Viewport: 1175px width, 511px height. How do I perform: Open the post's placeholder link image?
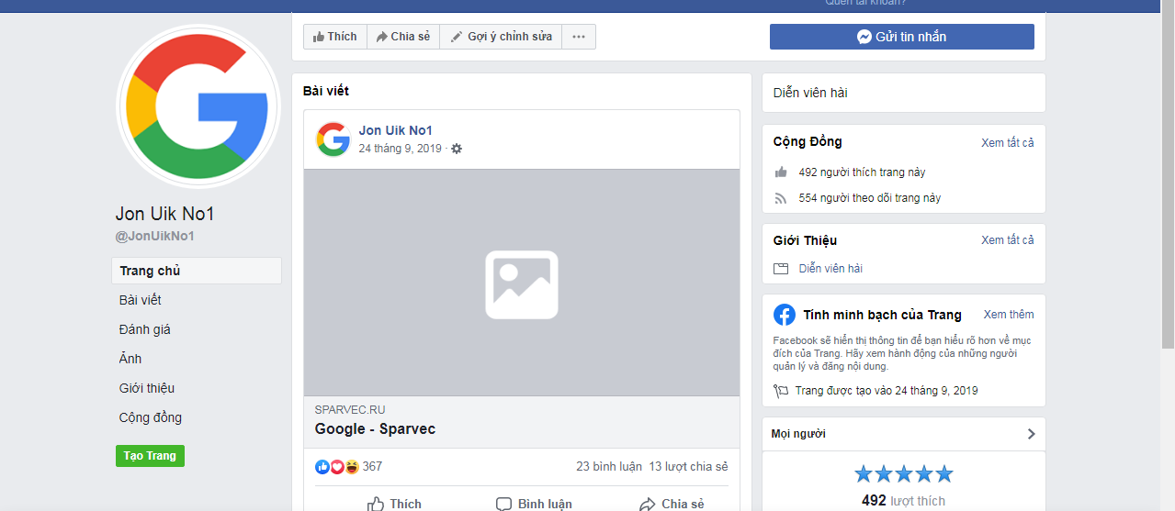pyautogui.click(x=522, y=283)
